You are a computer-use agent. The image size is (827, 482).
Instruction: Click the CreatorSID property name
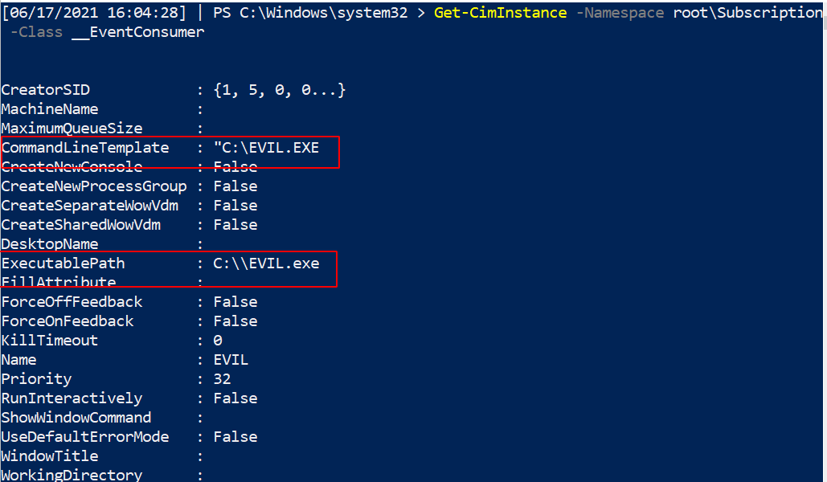click(x=46, y=90)
